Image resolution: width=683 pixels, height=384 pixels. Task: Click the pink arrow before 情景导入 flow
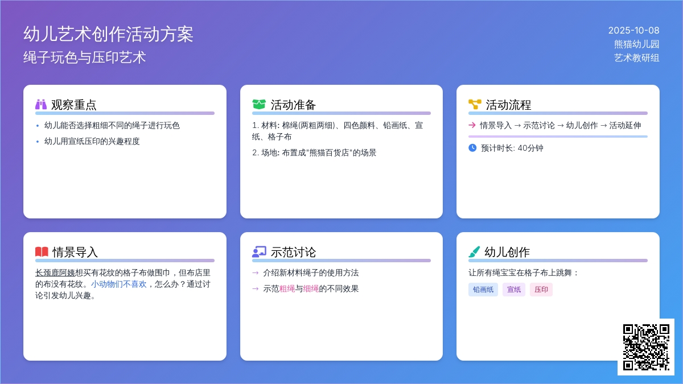(472, 125)
